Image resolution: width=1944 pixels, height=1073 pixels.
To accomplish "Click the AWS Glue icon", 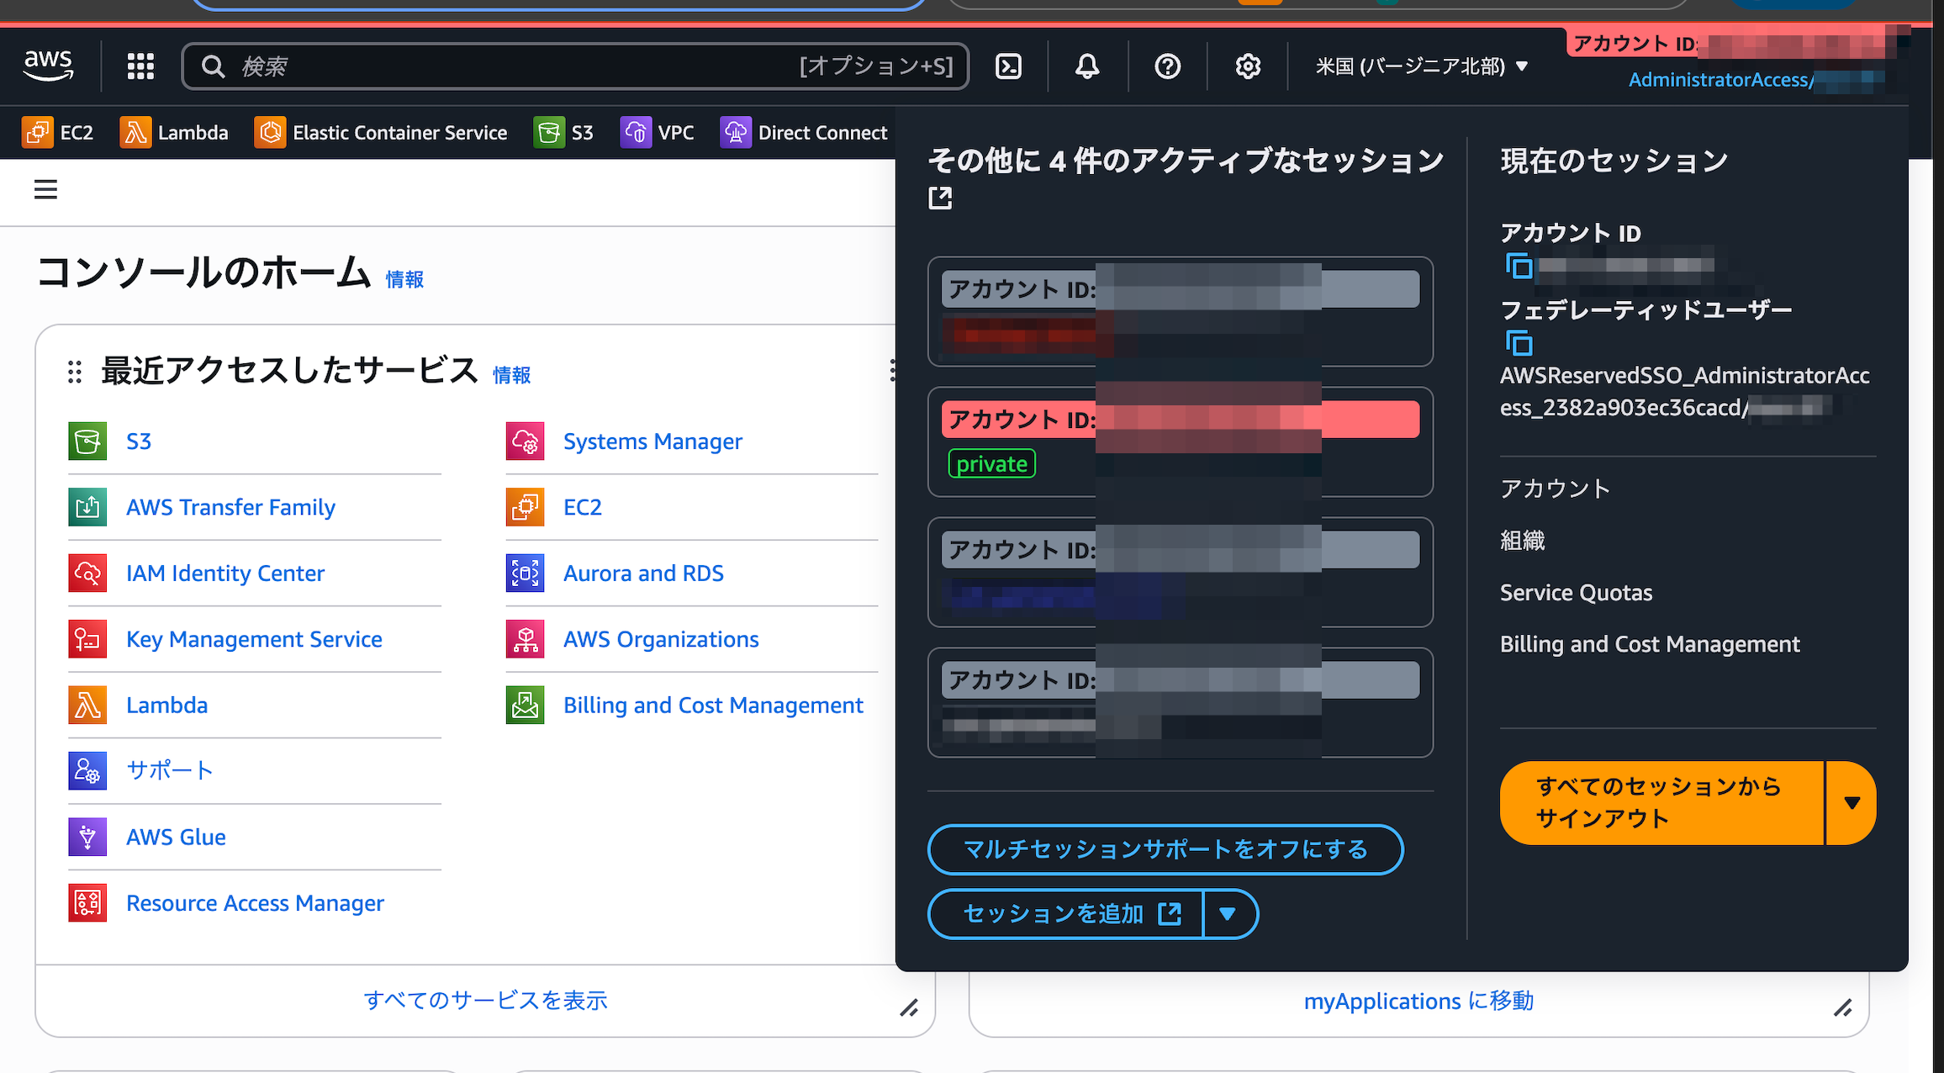I will click(x=87, y=838).
